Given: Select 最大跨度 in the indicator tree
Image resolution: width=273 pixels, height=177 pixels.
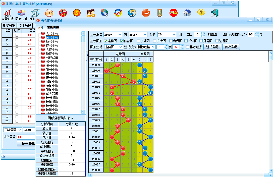Looking at the screenshot, I should point(52,94).
